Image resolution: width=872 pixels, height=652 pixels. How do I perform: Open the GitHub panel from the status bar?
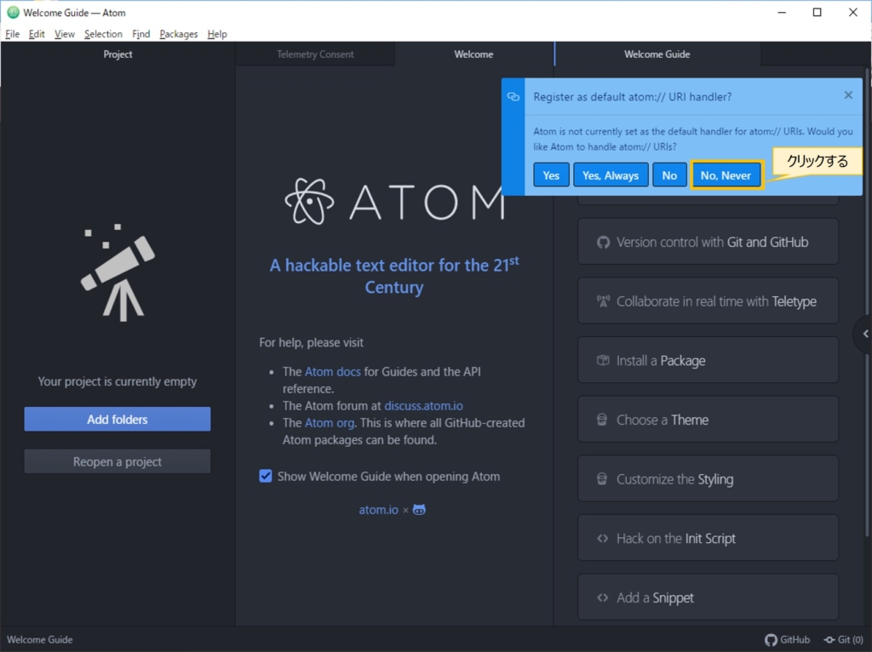point(787,639)
